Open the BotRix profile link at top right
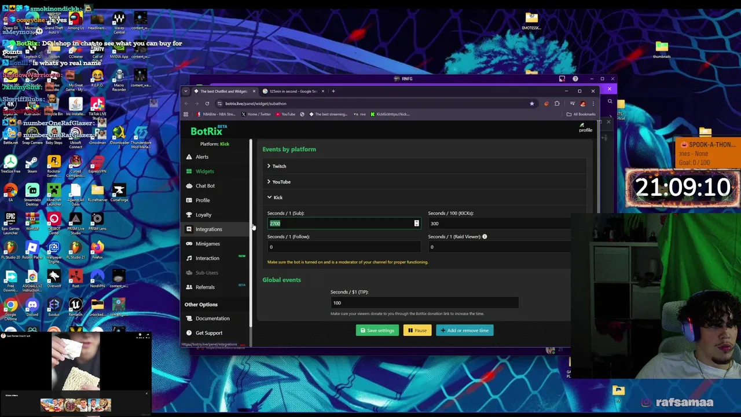The width and height of the screenshot is (741, 417). pyautogui.click(x=585, y=127)
